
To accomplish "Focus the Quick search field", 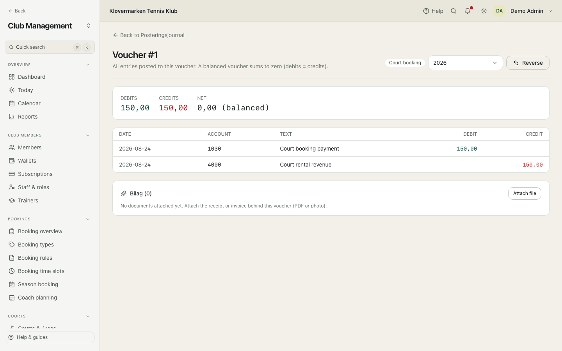I will pos(50,47).
